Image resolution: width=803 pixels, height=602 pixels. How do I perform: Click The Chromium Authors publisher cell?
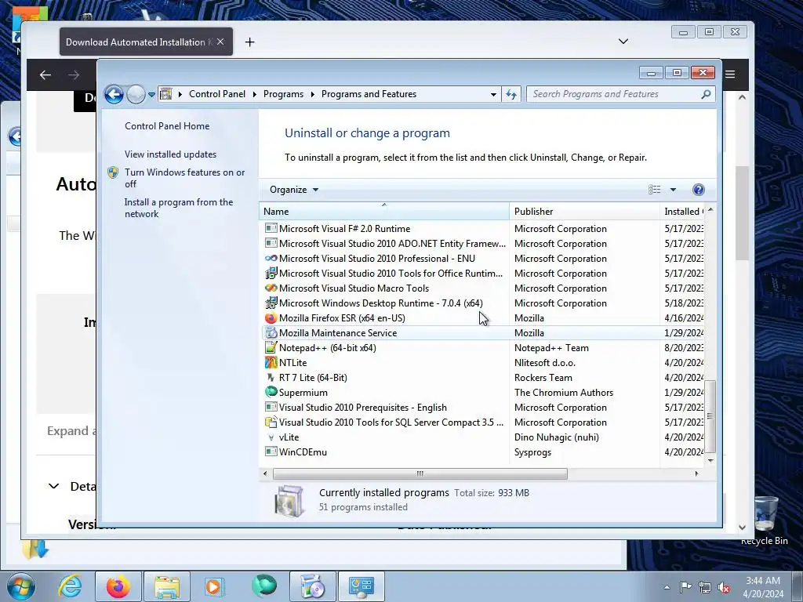[x=564, y=393]
